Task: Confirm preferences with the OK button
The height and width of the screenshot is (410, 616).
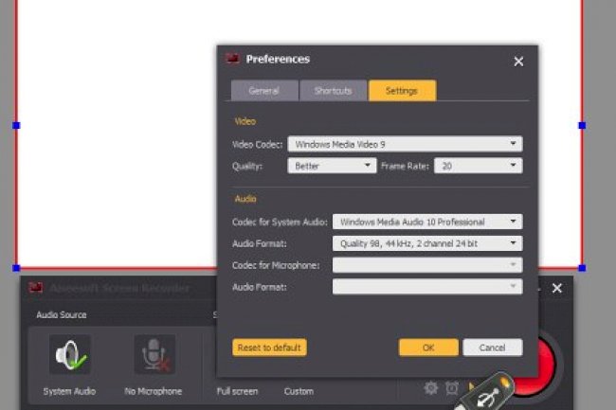Action: 428,348
